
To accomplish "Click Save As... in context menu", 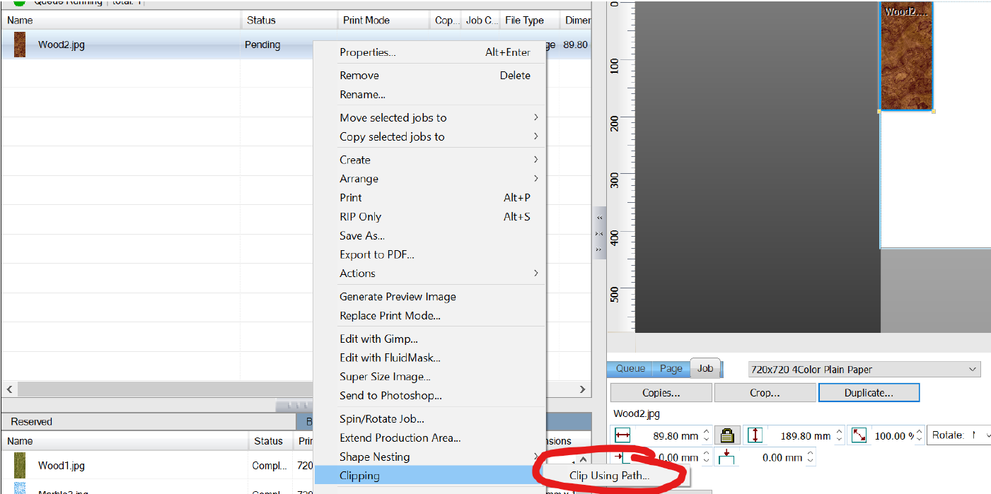I will (429, 236).
